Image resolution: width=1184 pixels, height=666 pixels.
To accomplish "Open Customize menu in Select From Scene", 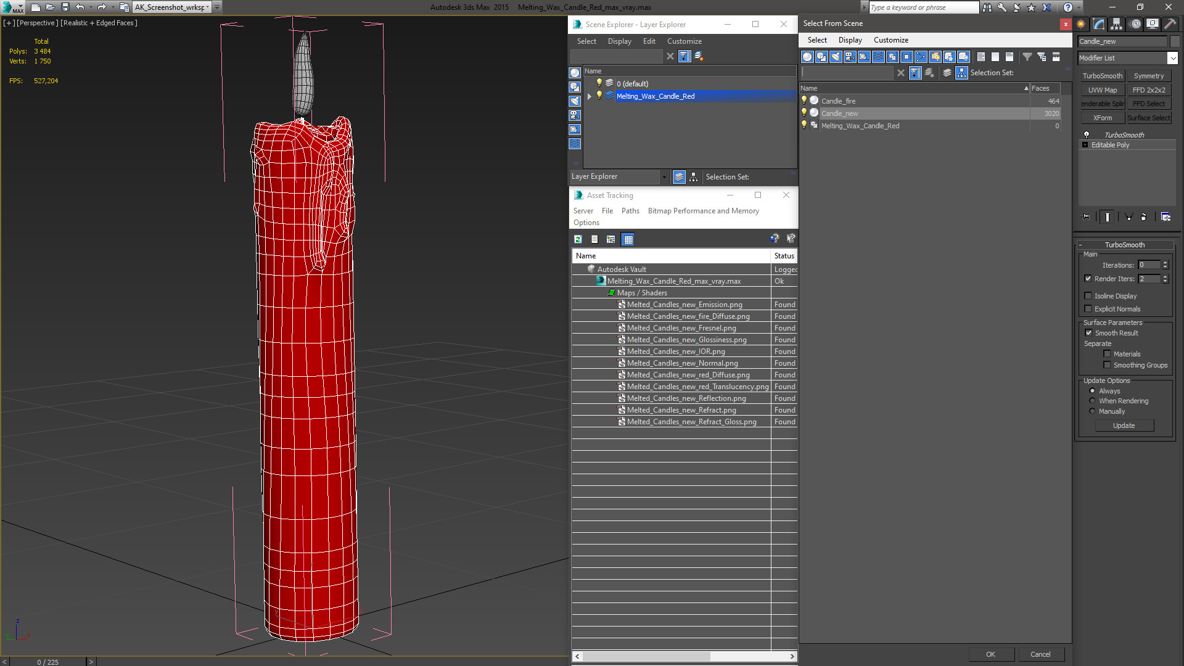I will tap(890, 40).
